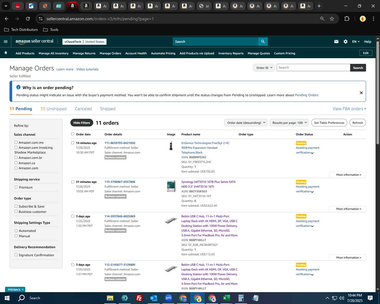This screenshot has height=304, width=380.
Task: Check the Subscribe & Save filter
Action: [x=16, y=206]
